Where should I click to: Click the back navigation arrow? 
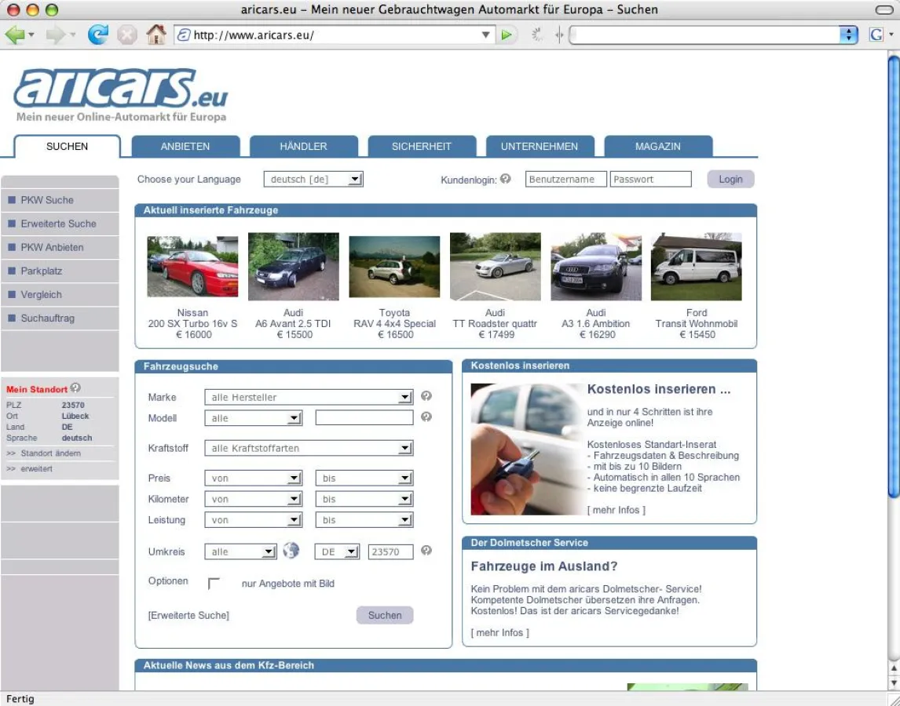tap(17, 34)
